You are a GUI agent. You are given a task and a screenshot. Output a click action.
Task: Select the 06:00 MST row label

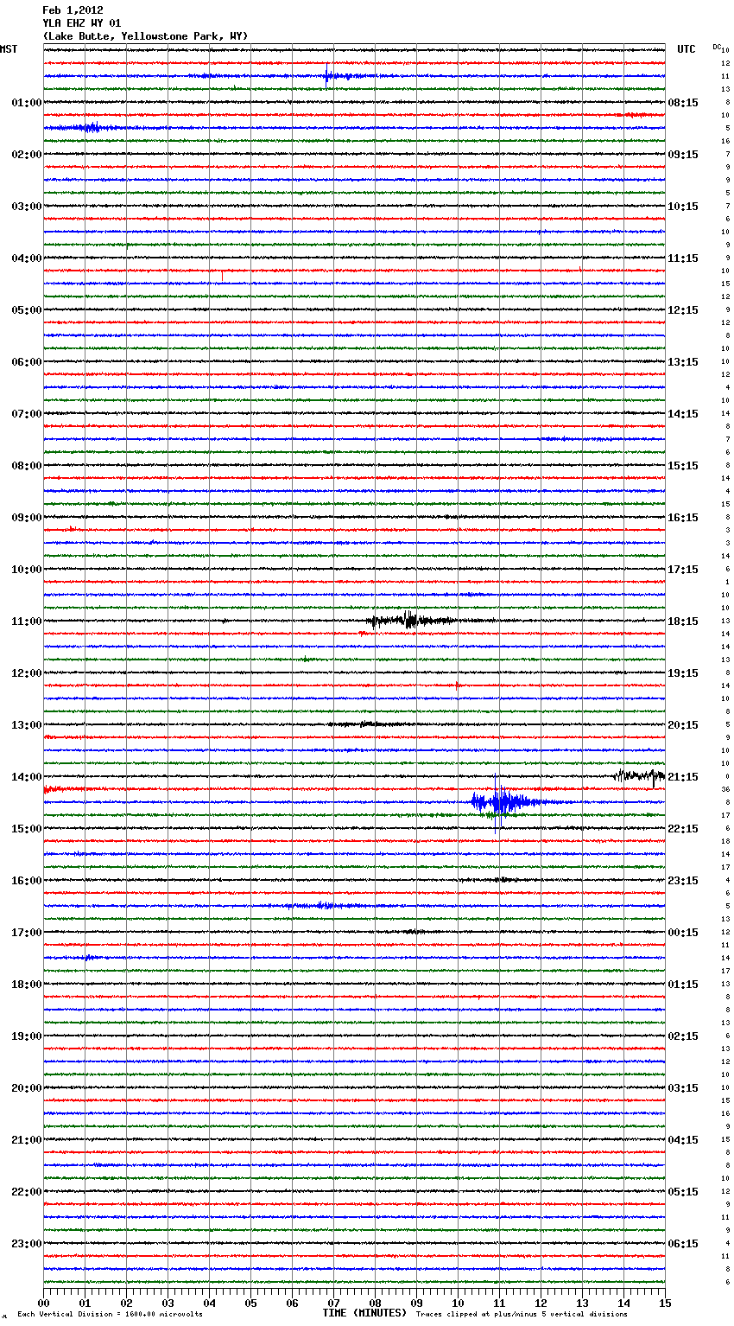point(27,362)
